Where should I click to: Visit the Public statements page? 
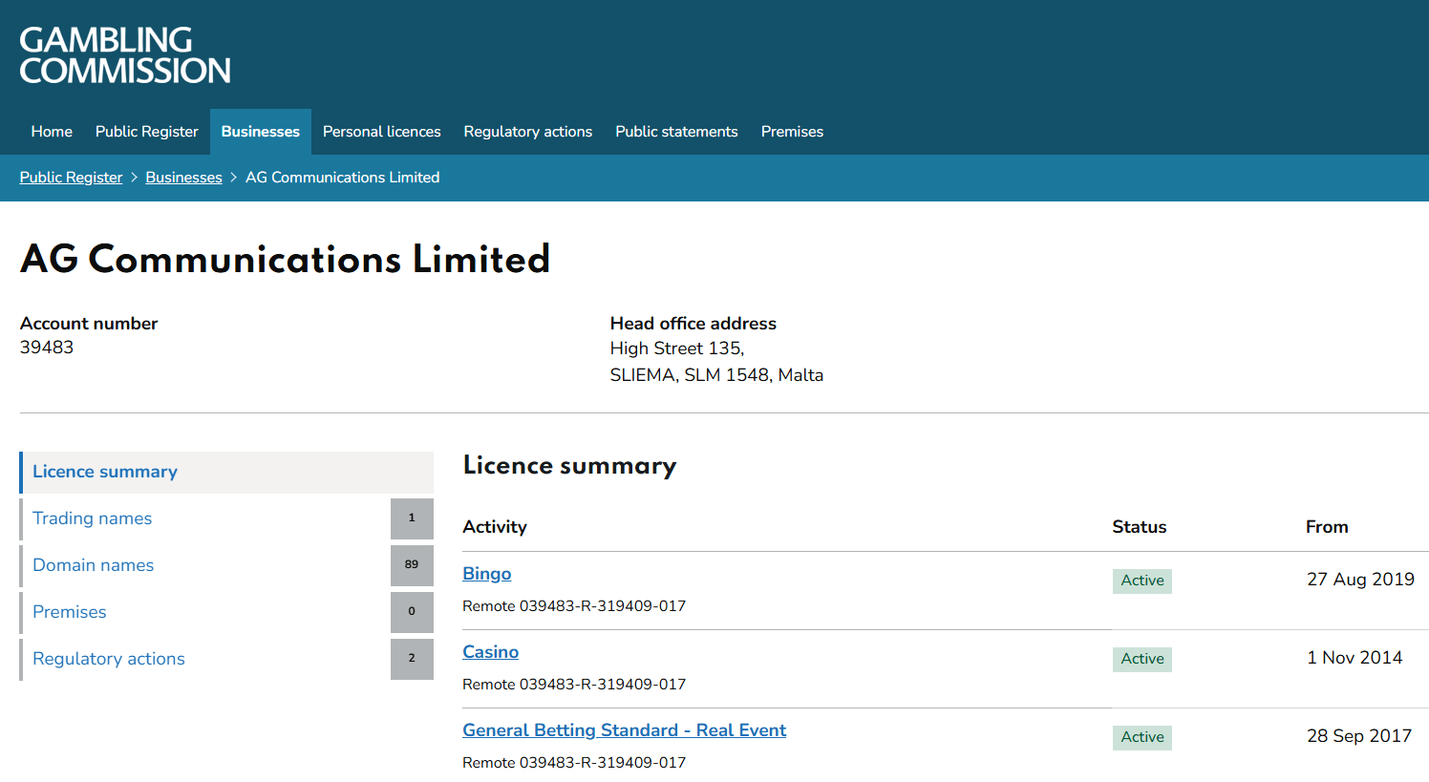pos(676,132)
